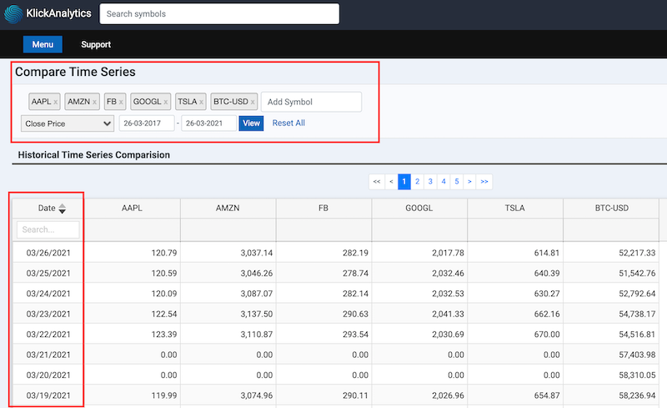Viewport: 667px width, 408px height.
Task: Click GOOGL value 2,032.53
Action: pos(448,294)
